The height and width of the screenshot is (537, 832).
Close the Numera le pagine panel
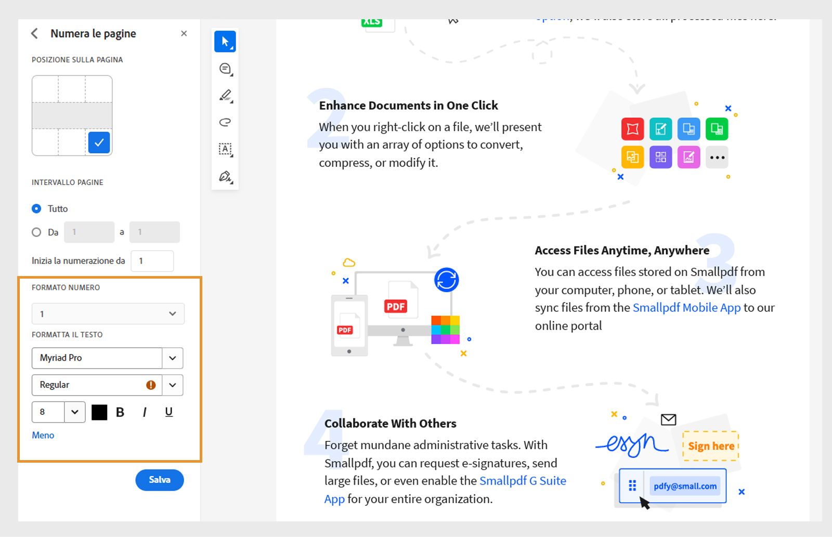(184, 34)
